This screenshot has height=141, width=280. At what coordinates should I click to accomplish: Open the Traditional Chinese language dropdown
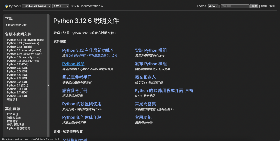click(37, 6)
